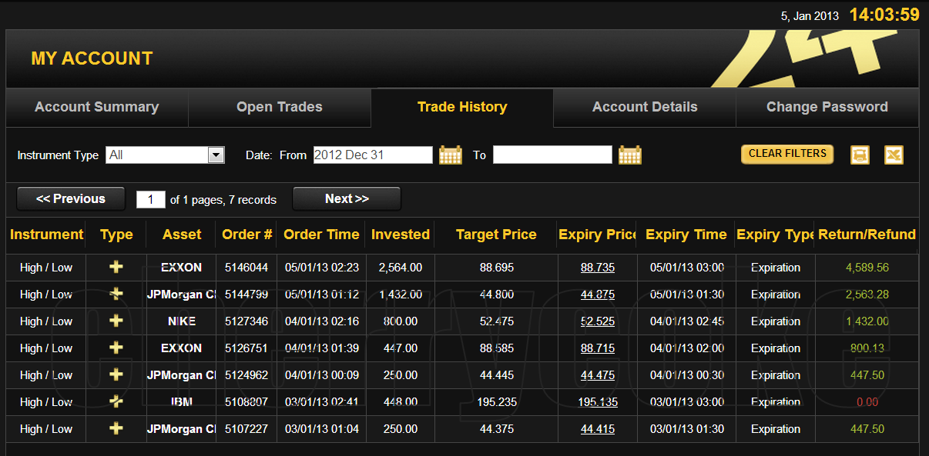This screenshot has height=456, width=929.
Task: Click the Invested column header
Action: point(401,235)
